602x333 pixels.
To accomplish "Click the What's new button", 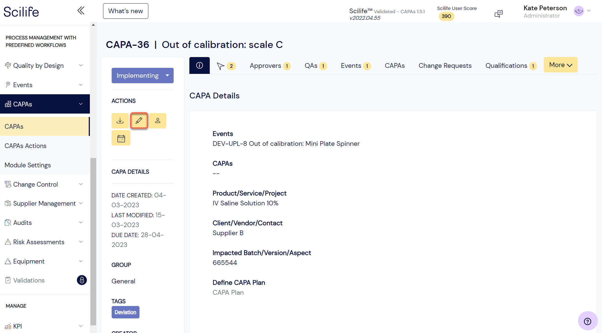I will [125, 11].
